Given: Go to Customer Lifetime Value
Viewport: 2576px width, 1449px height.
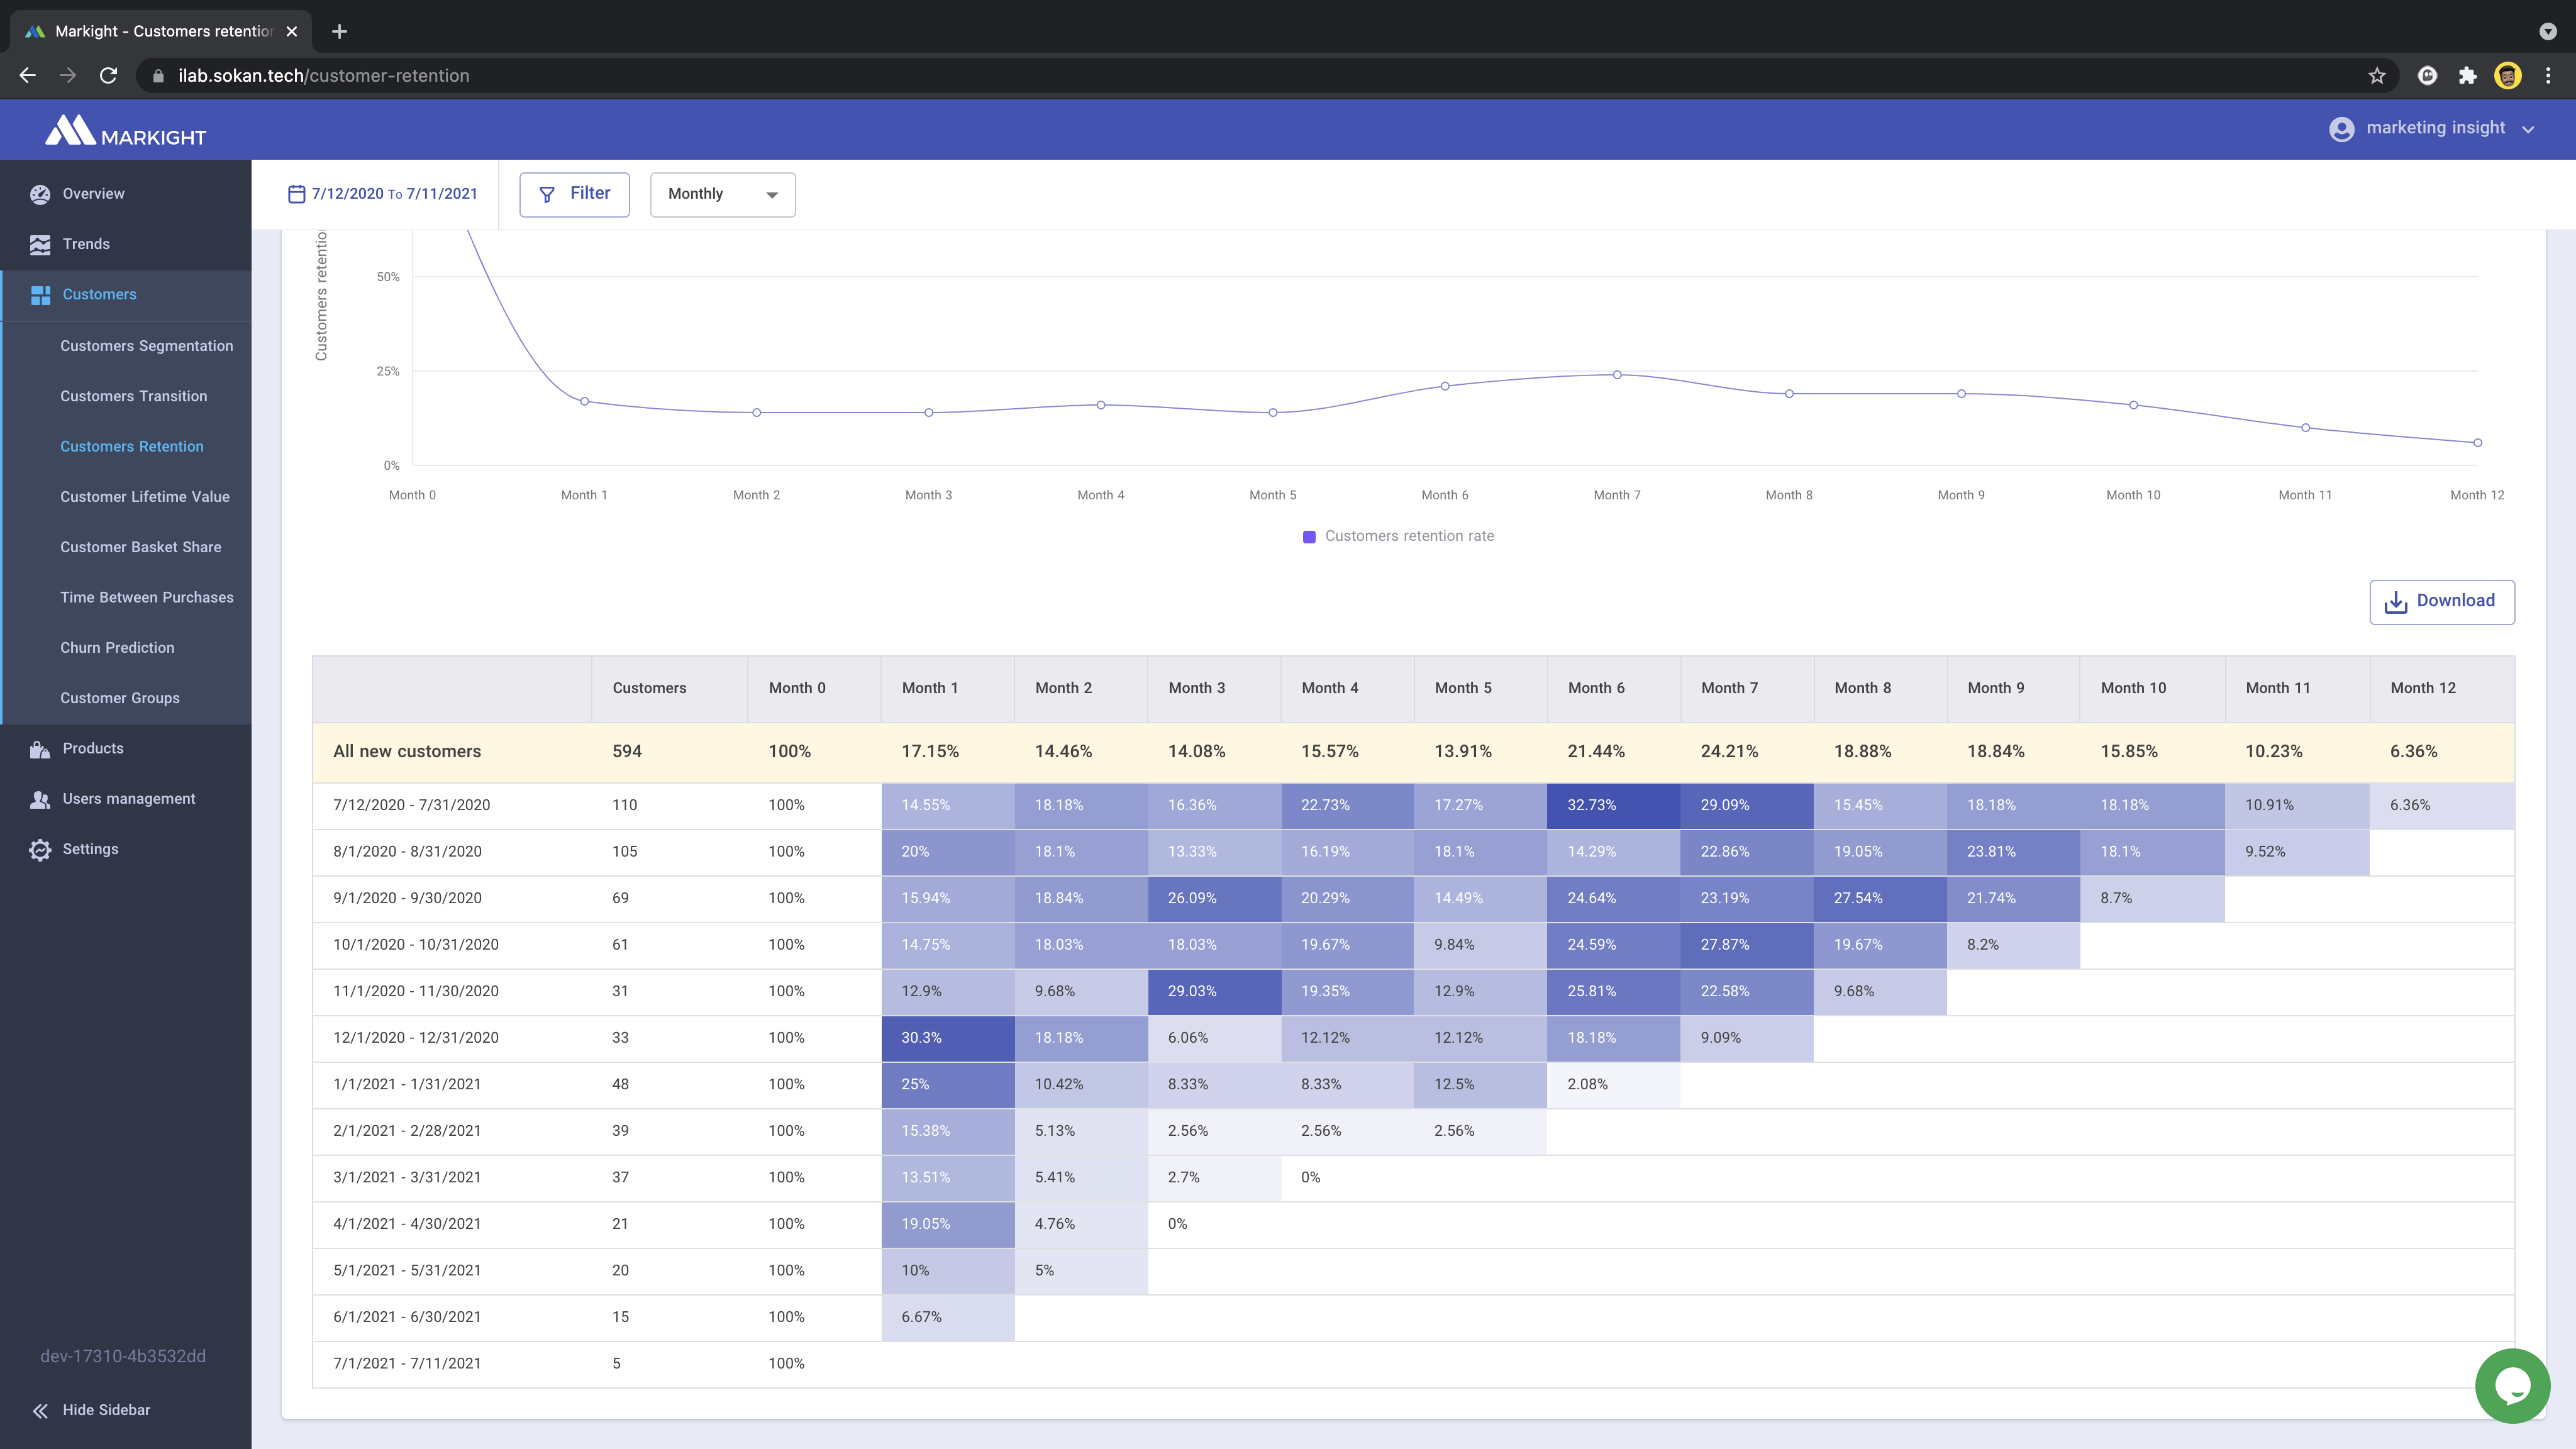Looking at the screenshot, I should (144, 497).
